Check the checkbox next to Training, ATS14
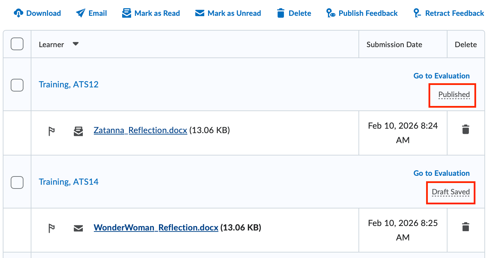Image resolution: width=492 pixels, height=258 pixels. coord(17,183)
